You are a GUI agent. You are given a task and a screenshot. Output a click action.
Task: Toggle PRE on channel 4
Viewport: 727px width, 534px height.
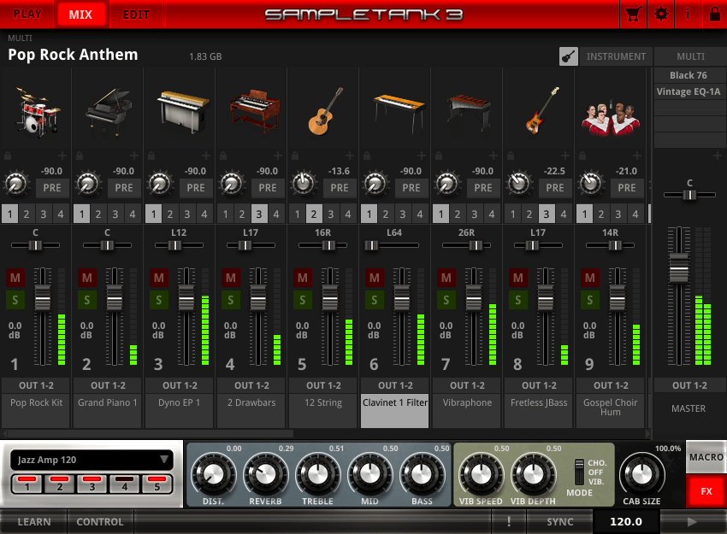point(268,188)
